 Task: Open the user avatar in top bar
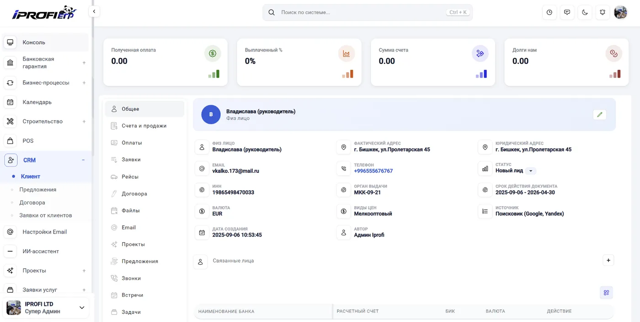(620, 12)
